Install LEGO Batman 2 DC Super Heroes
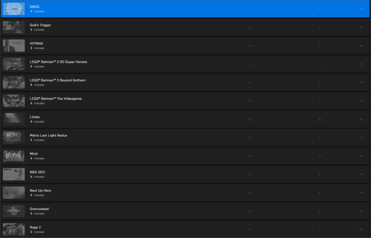This screenshot has width=371, height=238. (37, 67)
